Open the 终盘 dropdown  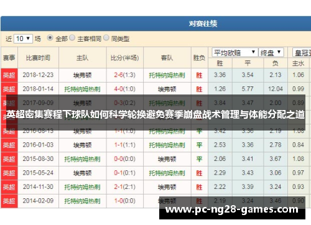(271, 53)
